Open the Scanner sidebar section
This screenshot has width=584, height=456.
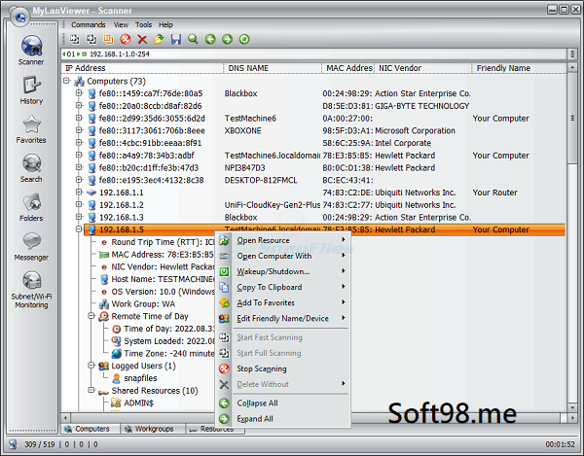click(31, 51)
